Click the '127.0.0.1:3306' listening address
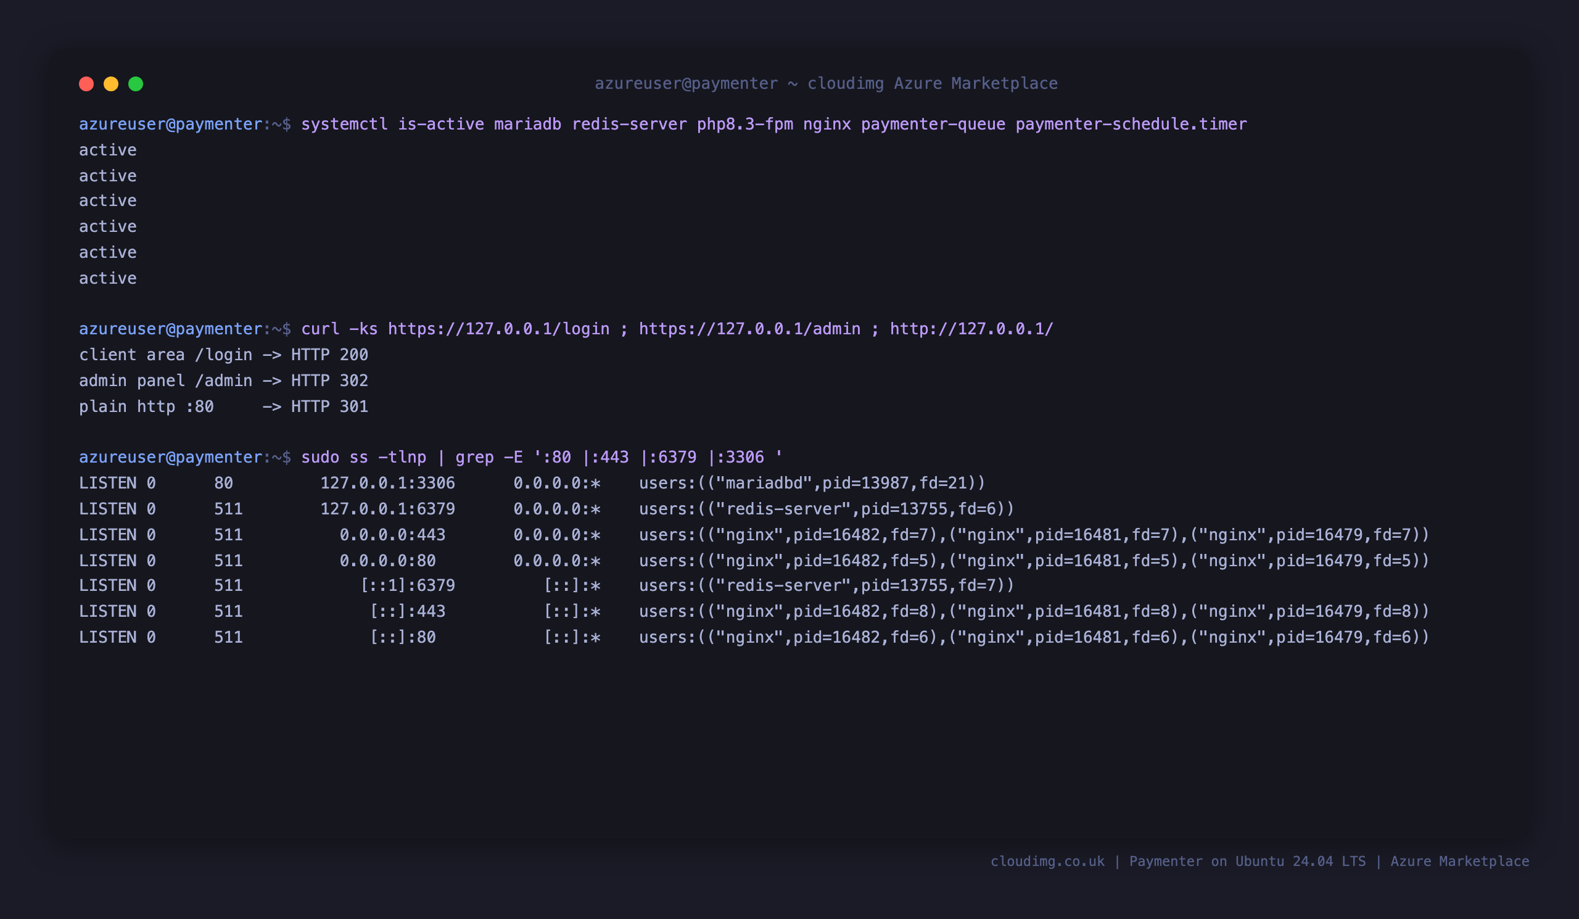 click(388, 483)
